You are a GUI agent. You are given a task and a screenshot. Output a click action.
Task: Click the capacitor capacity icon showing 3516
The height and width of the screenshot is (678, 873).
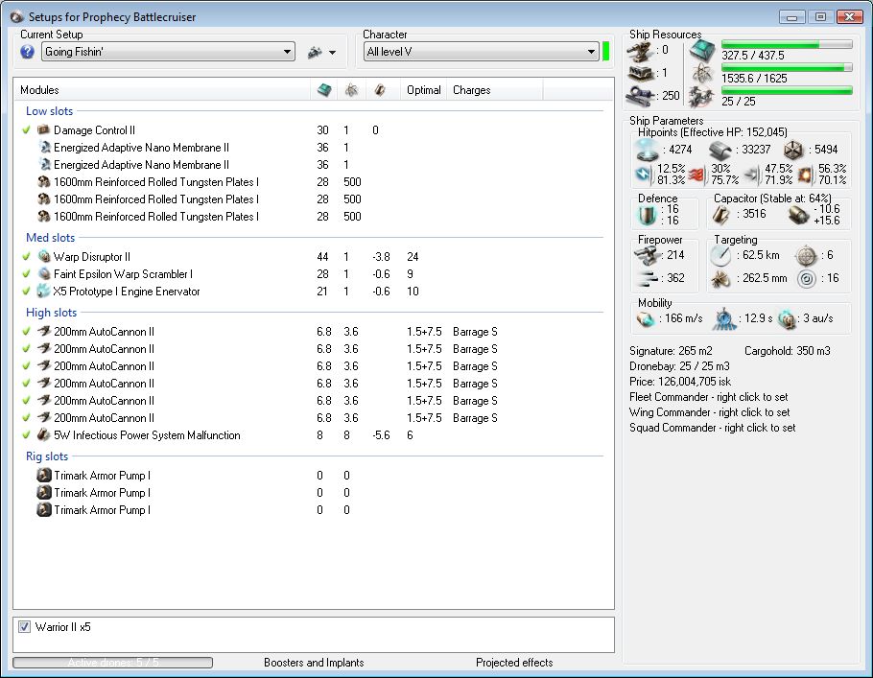tap(721, 214)
